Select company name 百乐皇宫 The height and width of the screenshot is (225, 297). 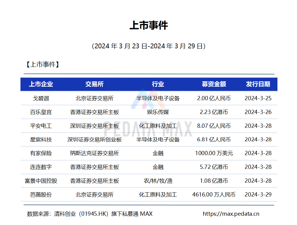point(41,112)
